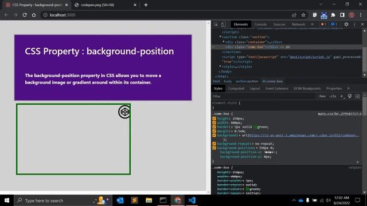
Task: Toggle rendering emulations paintbrush icon
Action: click(350, 96)
